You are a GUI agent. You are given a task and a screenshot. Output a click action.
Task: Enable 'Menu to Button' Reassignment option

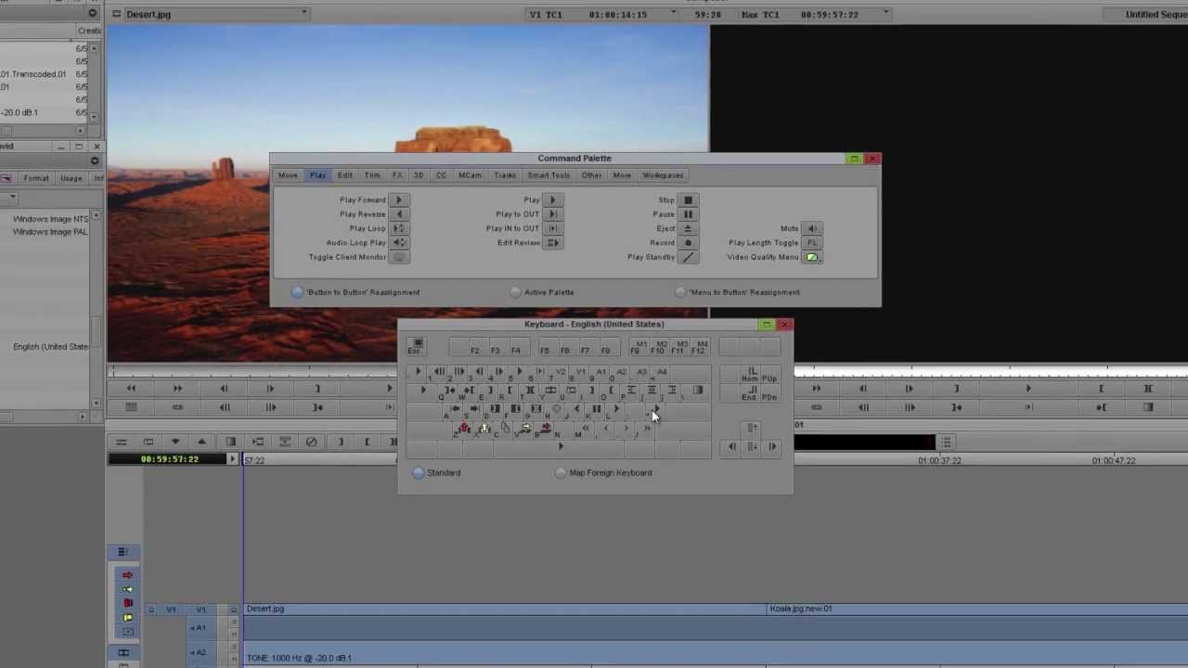pyautogui.click(x=681, y=292)
